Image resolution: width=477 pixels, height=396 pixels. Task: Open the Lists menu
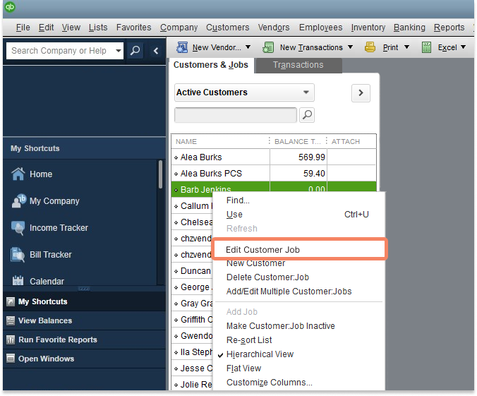[98, 28]
